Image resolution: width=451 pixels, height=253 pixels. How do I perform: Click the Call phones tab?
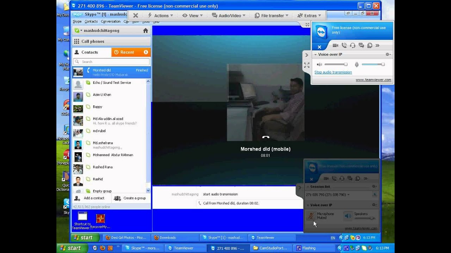pyautogui.click(x=111, y=41)
